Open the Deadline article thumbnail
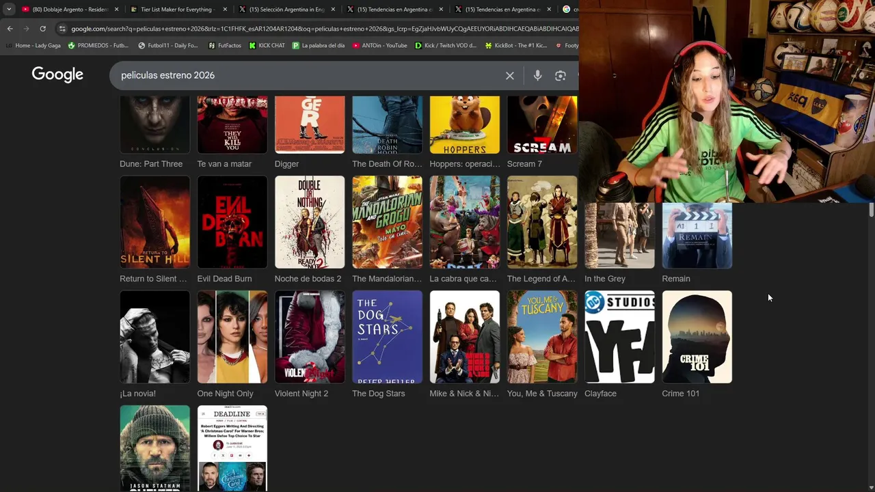Screen dimensions: 875x492 click(232, 448)
